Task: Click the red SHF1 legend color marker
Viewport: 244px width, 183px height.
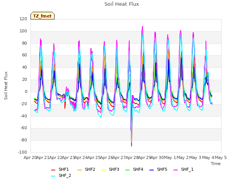Action: click(x=53, y=170)
